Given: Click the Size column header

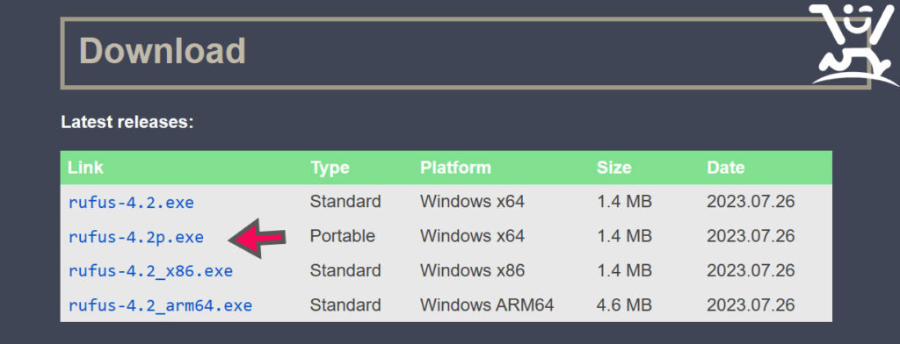Looking at the screenshot, I should (613, 168).
